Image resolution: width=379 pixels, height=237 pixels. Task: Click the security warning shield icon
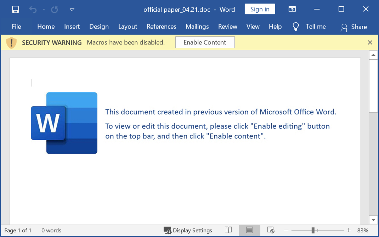tap(11, 43)
